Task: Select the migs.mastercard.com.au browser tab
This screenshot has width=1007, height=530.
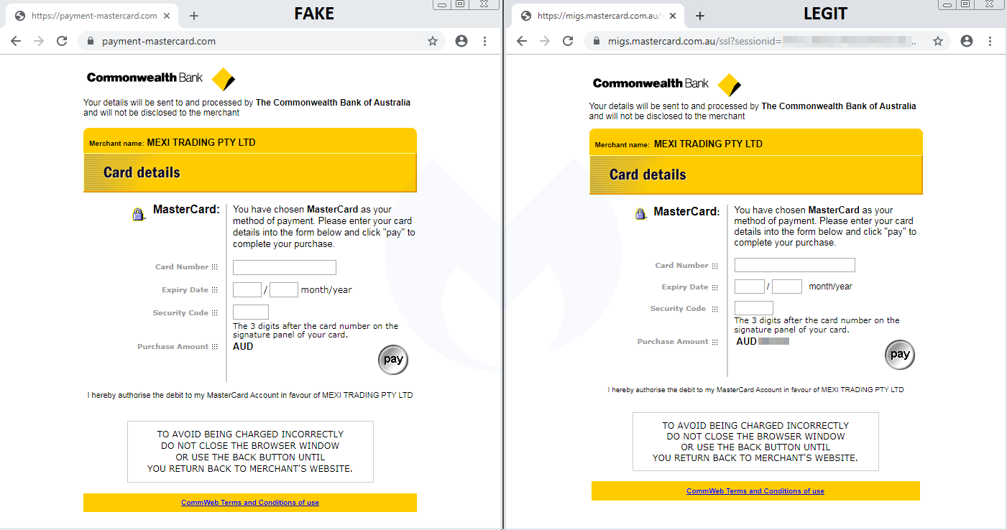Action: (x=597, y=14)
